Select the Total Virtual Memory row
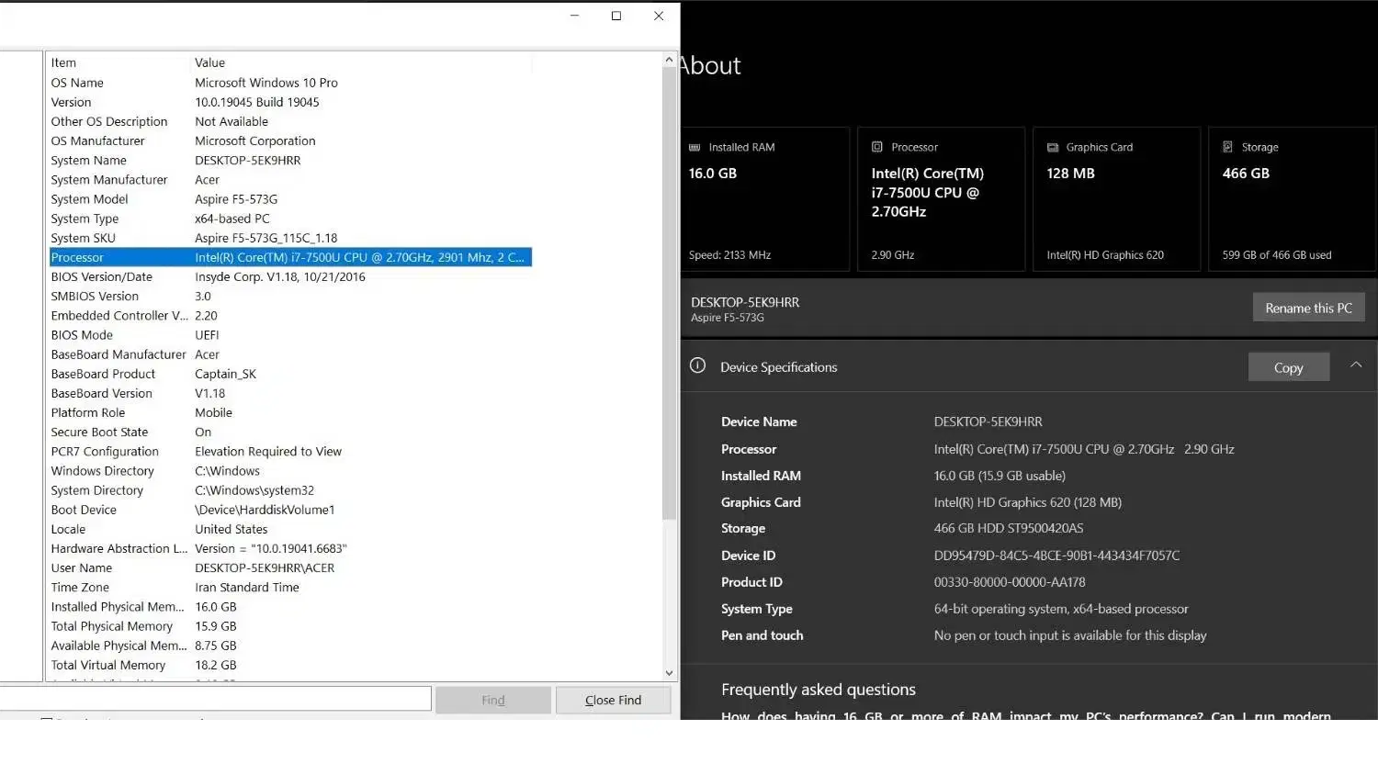This screenshot has width=1378, height=775. (x=290, y=665)
